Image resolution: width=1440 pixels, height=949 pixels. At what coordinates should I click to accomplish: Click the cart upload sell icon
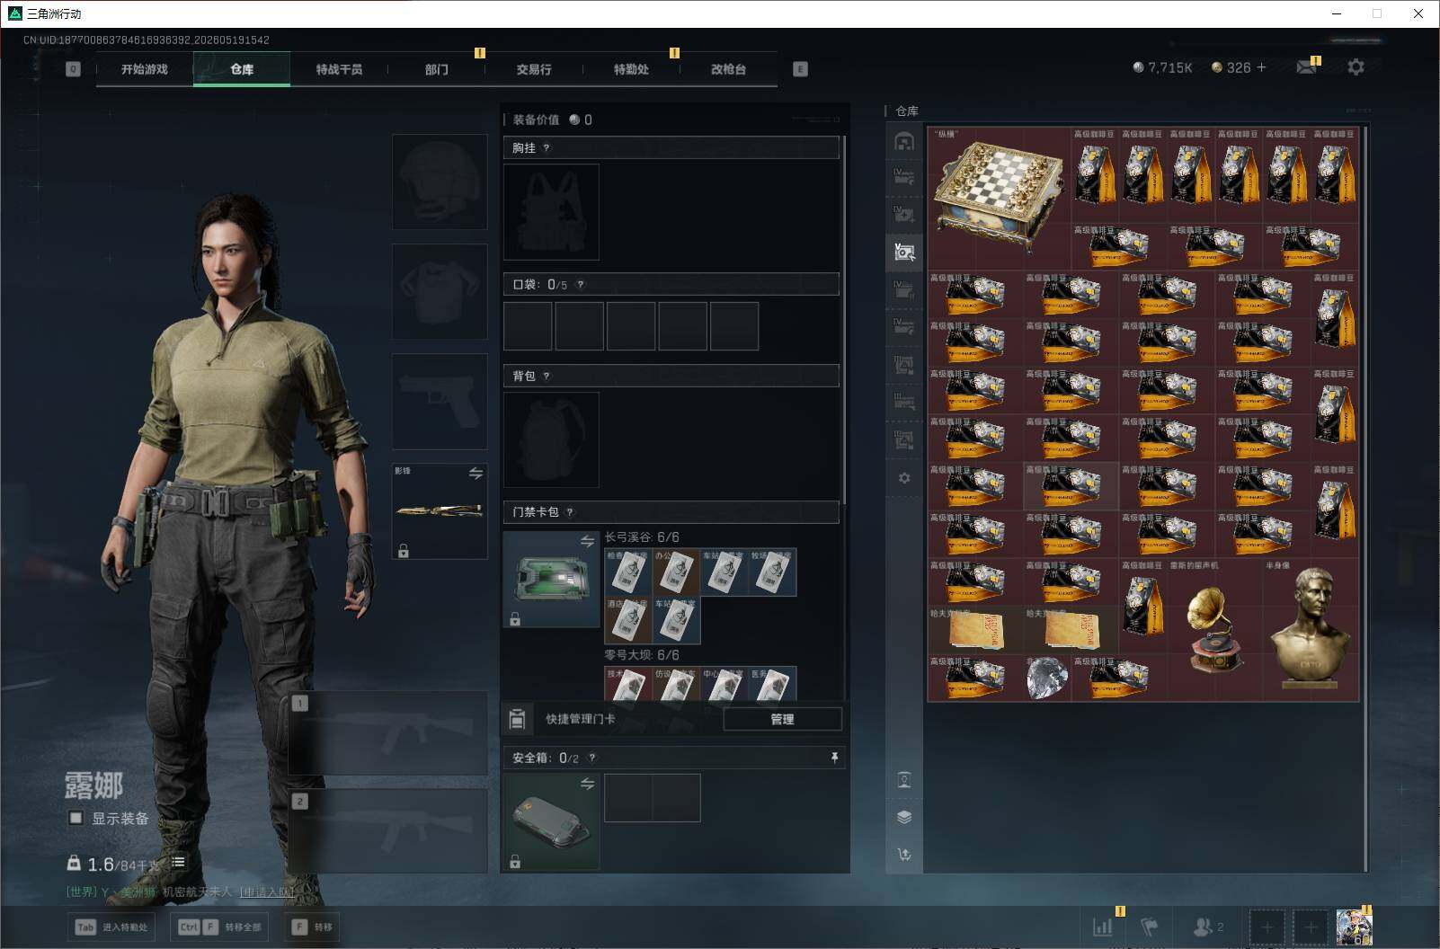(904, 855)
